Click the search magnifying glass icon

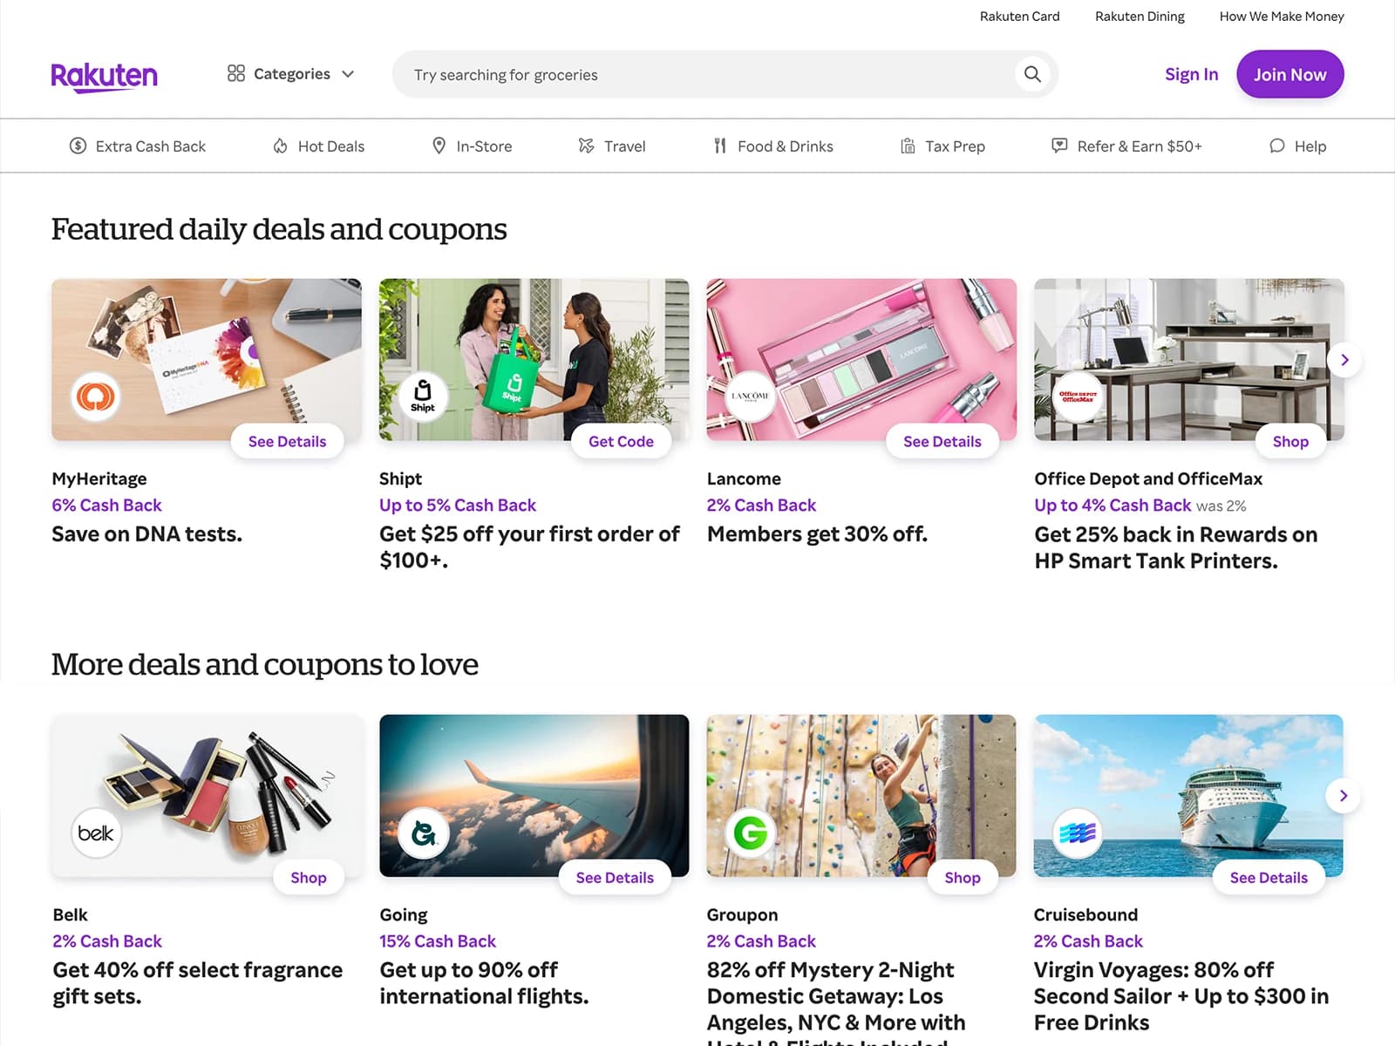(1031, 74)
